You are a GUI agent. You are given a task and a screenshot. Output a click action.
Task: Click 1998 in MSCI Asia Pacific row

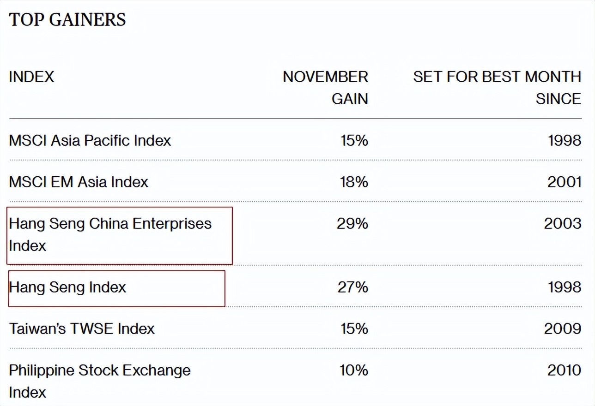click(x=565, y=140)
